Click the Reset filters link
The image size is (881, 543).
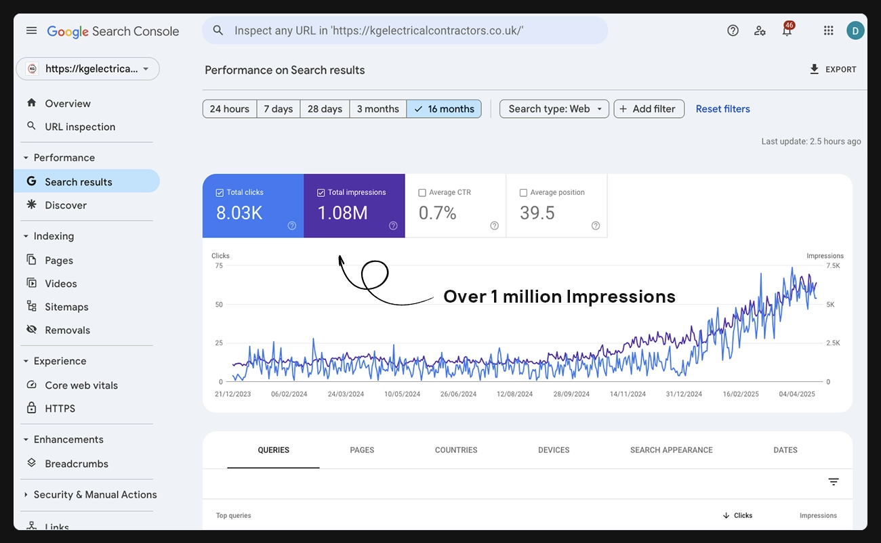tap(722, 109)
